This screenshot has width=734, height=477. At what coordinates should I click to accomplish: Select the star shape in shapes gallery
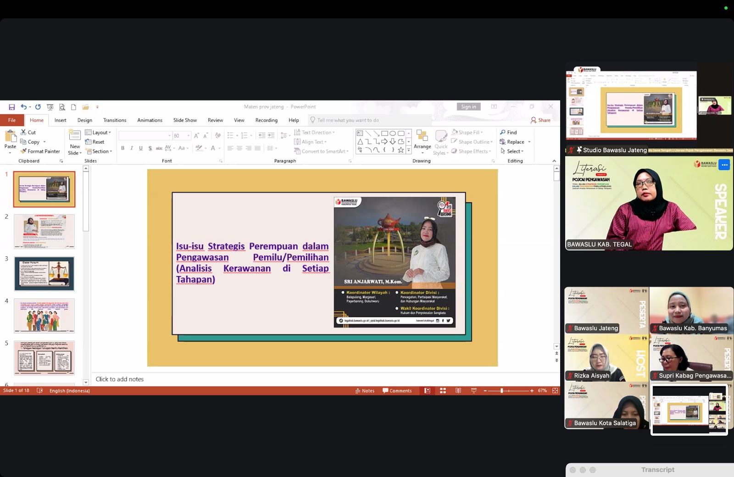[400, 150]
